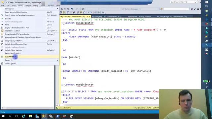This screenshot has height=119, width=212.
Task: Click Analyze Query in Database Engine Tuning Advisor
Action: coord(30,37)
